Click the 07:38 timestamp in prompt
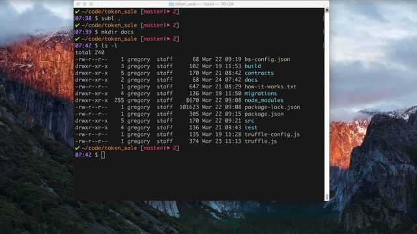This screenshot has height=234, width=417. (83, 19)
